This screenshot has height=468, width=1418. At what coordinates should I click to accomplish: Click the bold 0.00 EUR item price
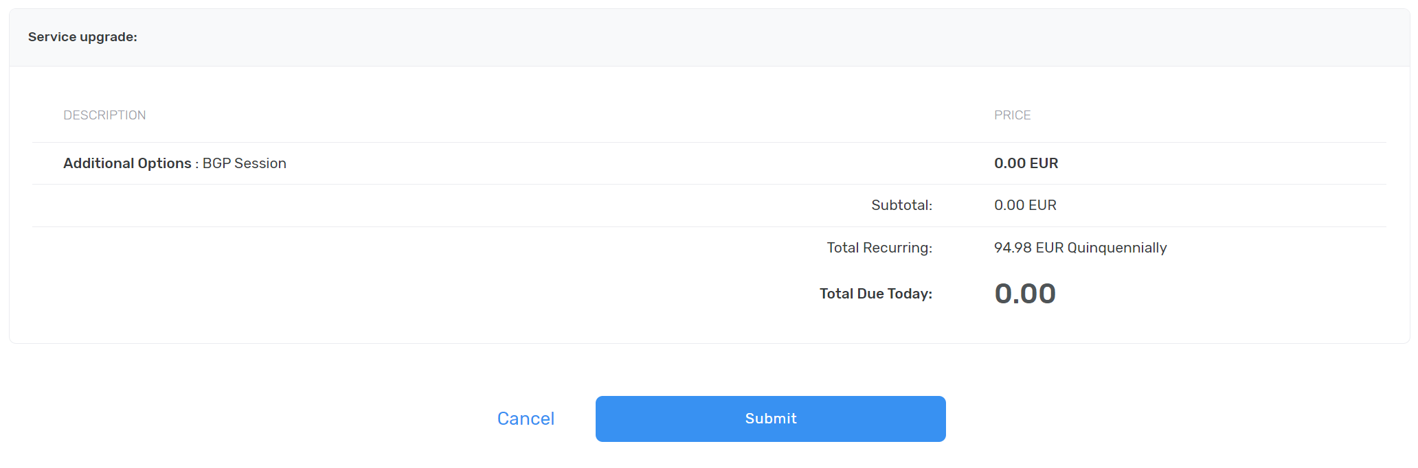[1026, 163]
